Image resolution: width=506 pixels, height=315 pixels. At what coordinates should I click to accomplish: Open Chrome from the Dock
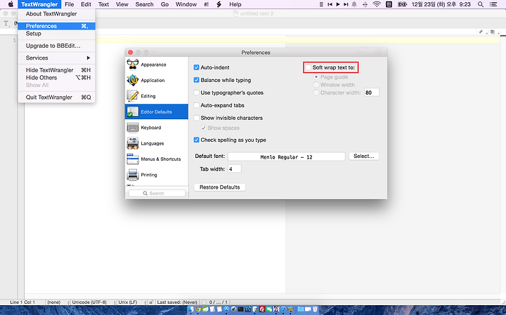coord(198,309)
